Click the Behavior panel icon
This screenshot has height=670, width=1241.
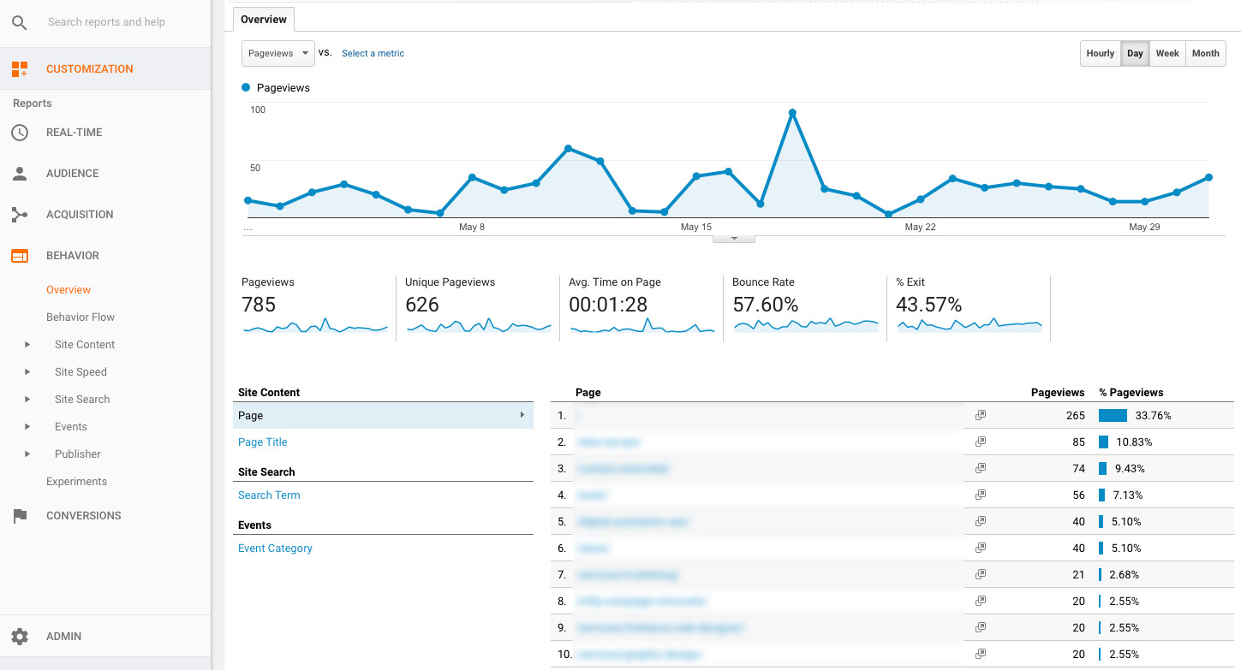pyautogui.click(x=20, y=255)
